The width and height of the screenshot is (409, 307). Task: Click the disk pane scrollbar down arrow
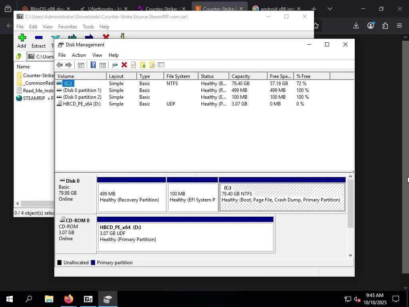tap(351, 255)
